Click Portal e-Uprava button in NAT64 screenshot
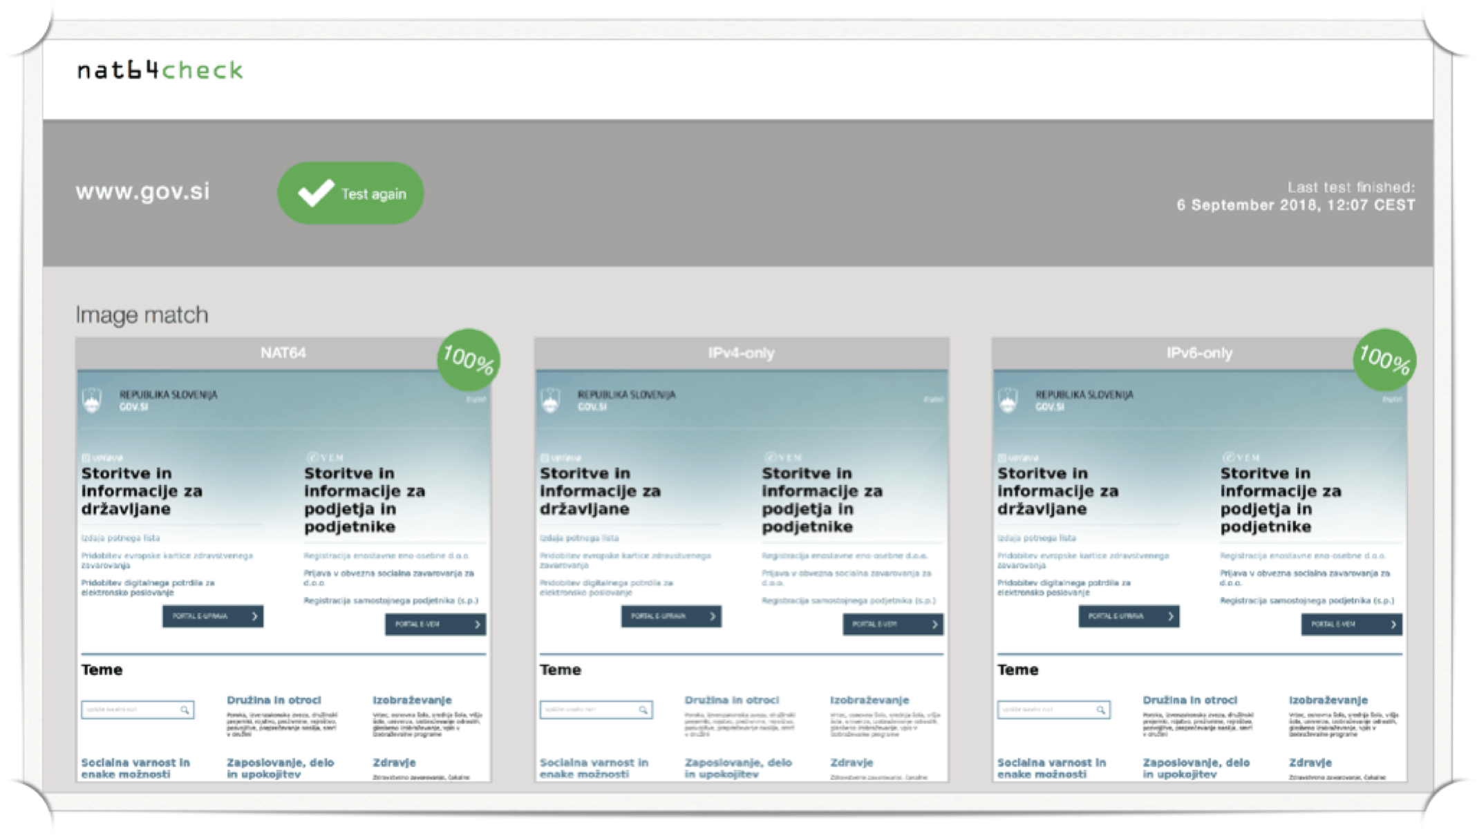 (212, 616)
